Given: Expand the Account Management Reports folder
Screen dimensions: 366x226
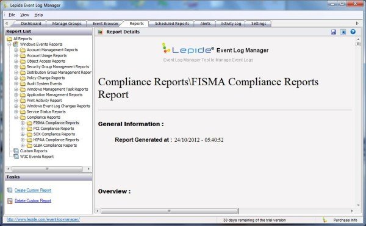Looking at the screenshot, I should click(x=16, y=50).
